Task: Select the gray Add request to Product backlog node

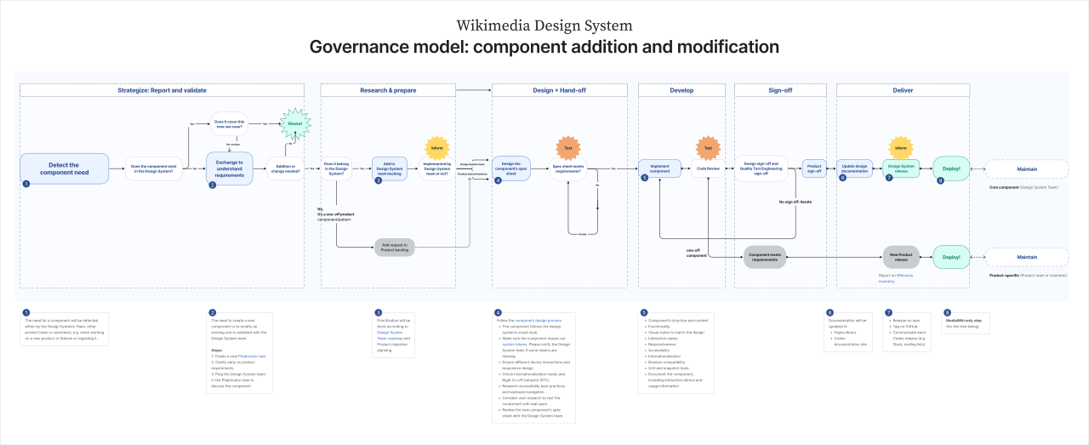Action: click(x=395, y=247)
